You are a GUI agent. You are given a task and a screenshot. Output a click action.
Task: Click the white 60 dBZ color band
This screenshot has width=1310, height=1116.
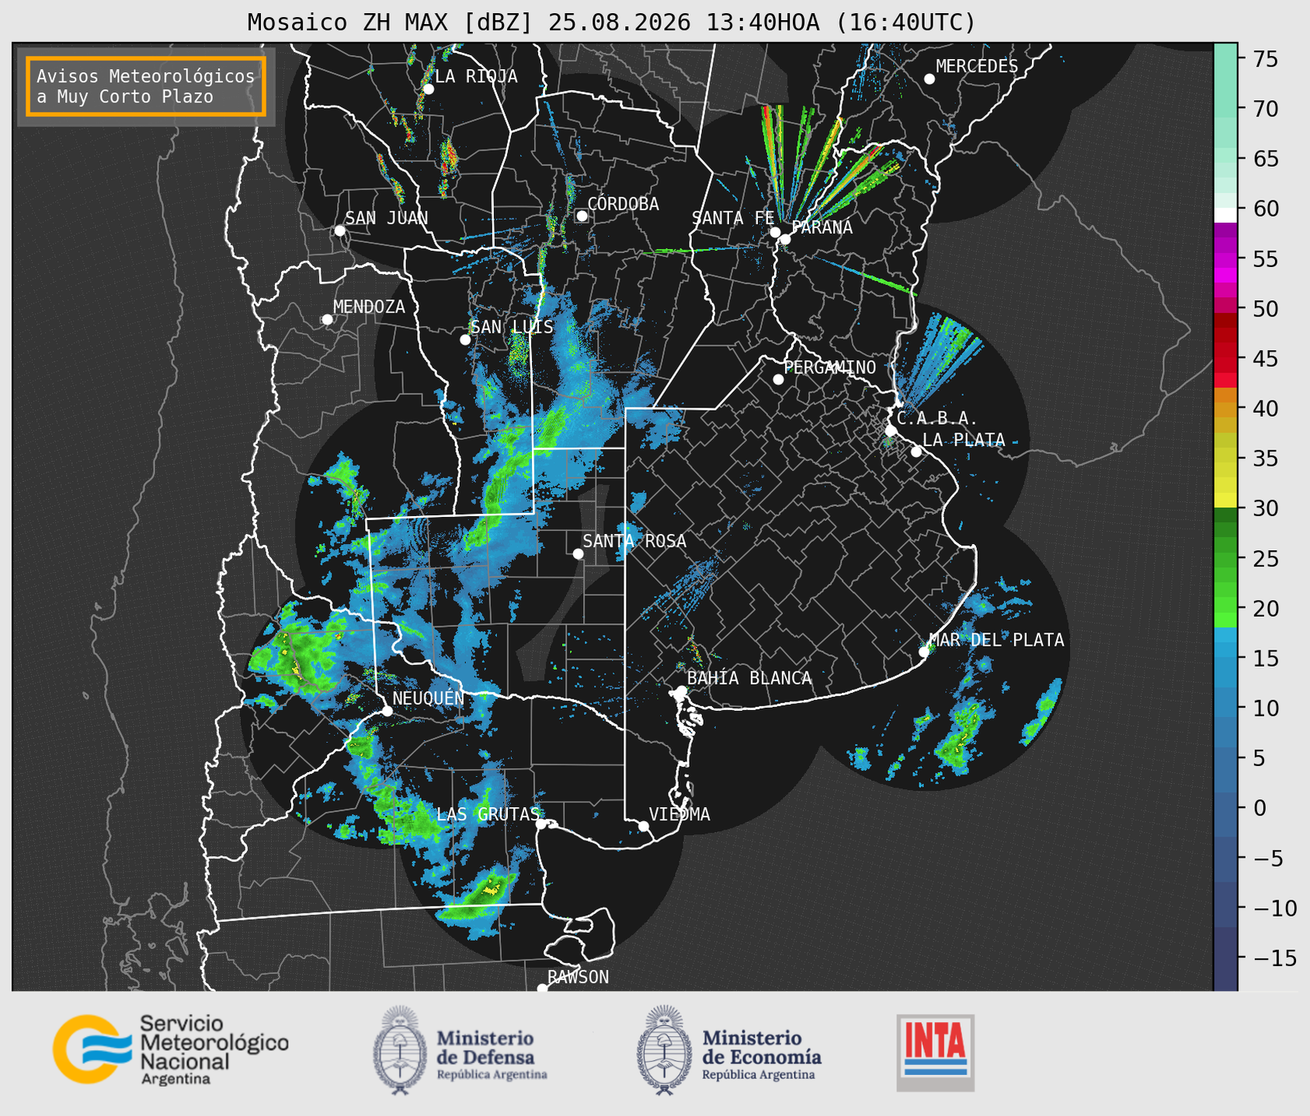[1225, 214]
